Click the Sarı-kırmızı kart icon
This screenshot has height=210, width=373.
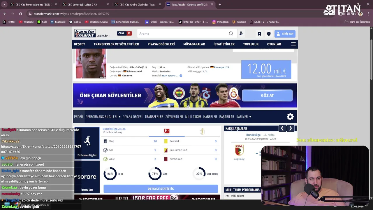pyautogui.click(x=166, y=150)
